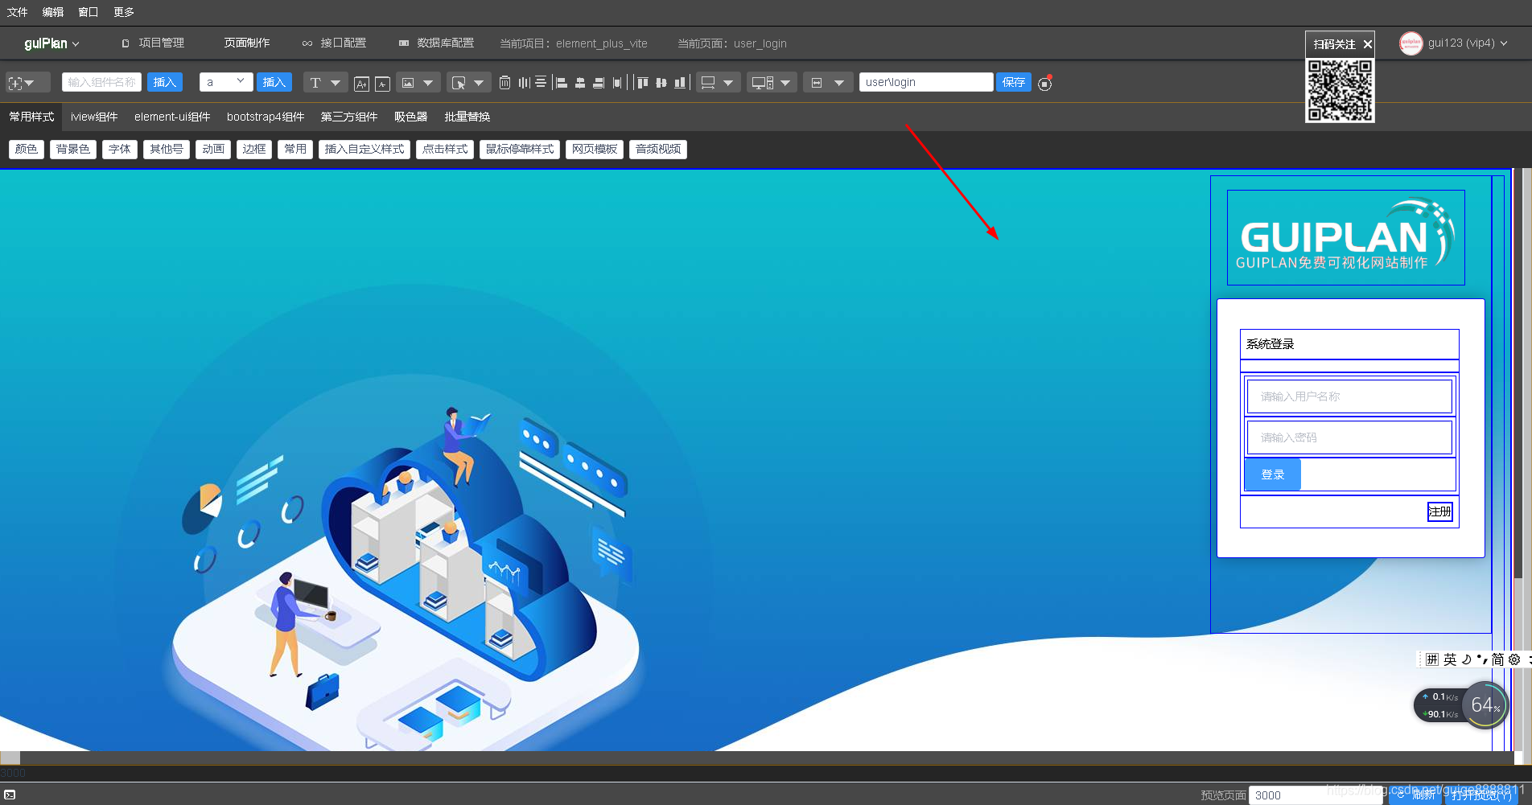The width and height of the screenshot is (1532, 805).
Task: Click the console terminal icon at bottom left
Action: [x=10, y=795]
